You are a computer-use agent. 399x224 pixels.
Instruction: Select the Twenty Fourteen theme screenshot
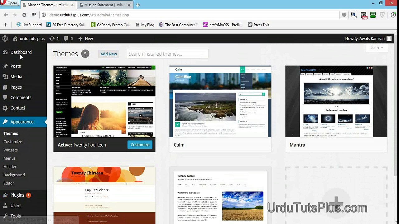point(104,101)
